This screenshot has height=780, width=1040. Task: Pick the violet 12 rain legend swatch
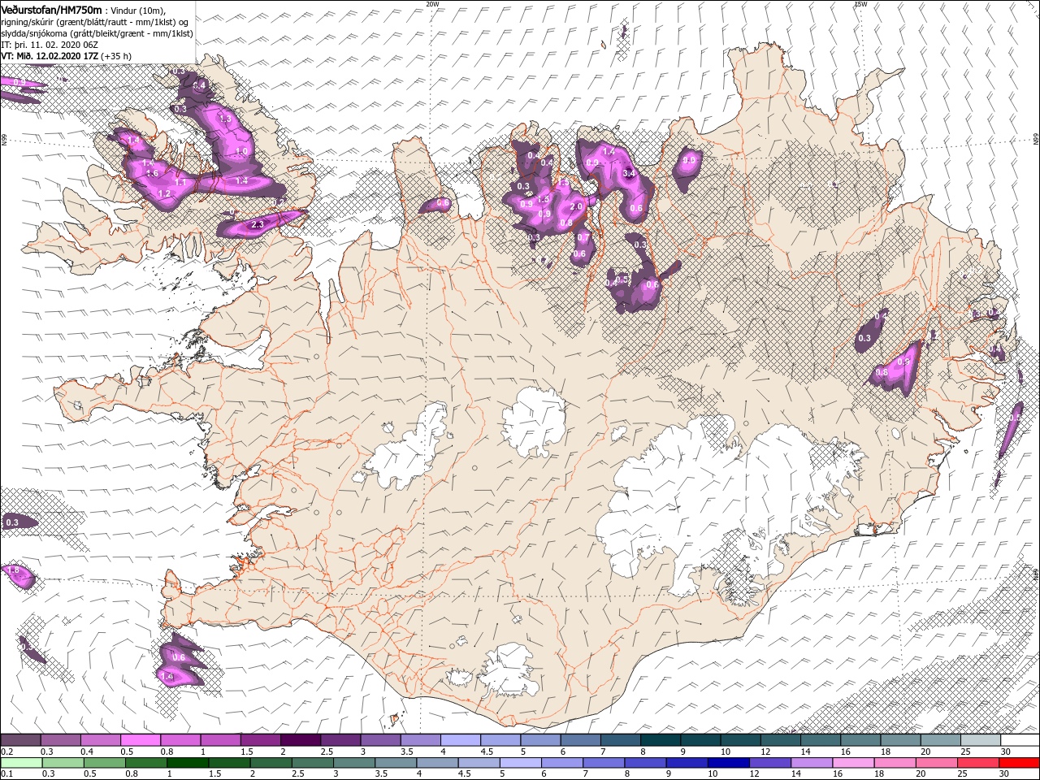(x=770, y=763)
